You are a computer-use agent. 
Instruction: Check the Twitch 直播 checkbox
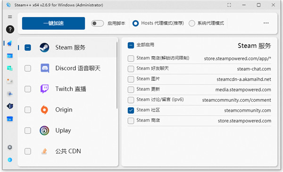click(28, 89)
